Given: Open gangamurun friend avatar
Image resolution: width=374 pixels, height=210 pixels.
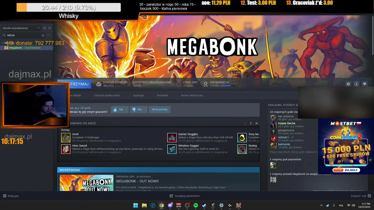Looking at the screenshot, I should pyautogui.click(x=273, y=132).
